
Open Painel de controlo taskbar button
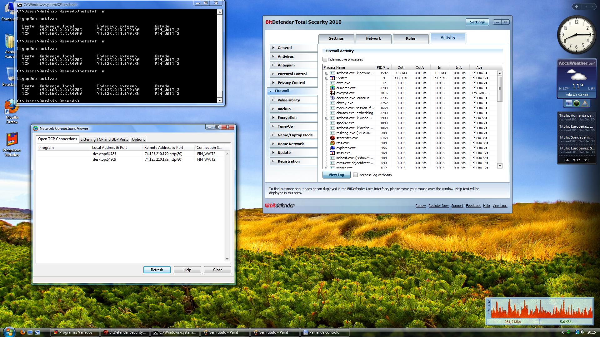[x=324, y=332]
